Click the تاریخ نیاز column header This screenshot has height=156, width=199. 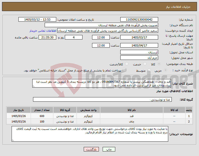point(18,110)
